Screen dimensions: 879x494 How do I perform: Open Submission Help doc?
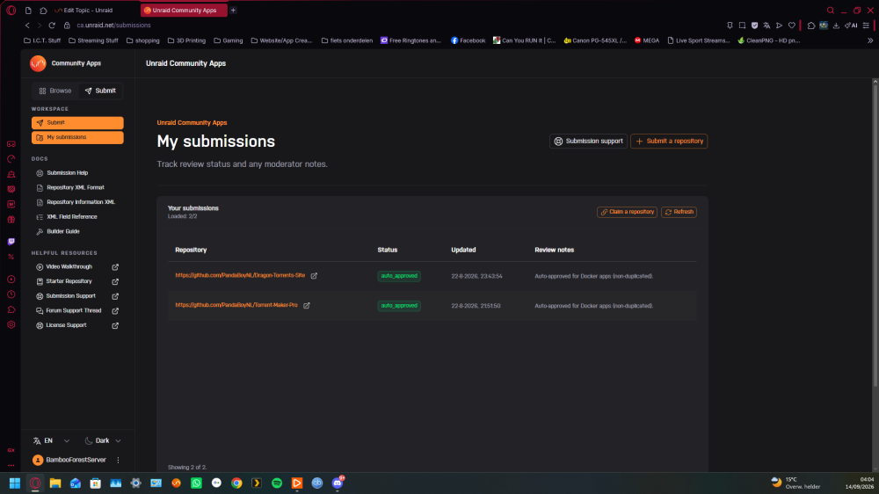[x=68, y=173]
